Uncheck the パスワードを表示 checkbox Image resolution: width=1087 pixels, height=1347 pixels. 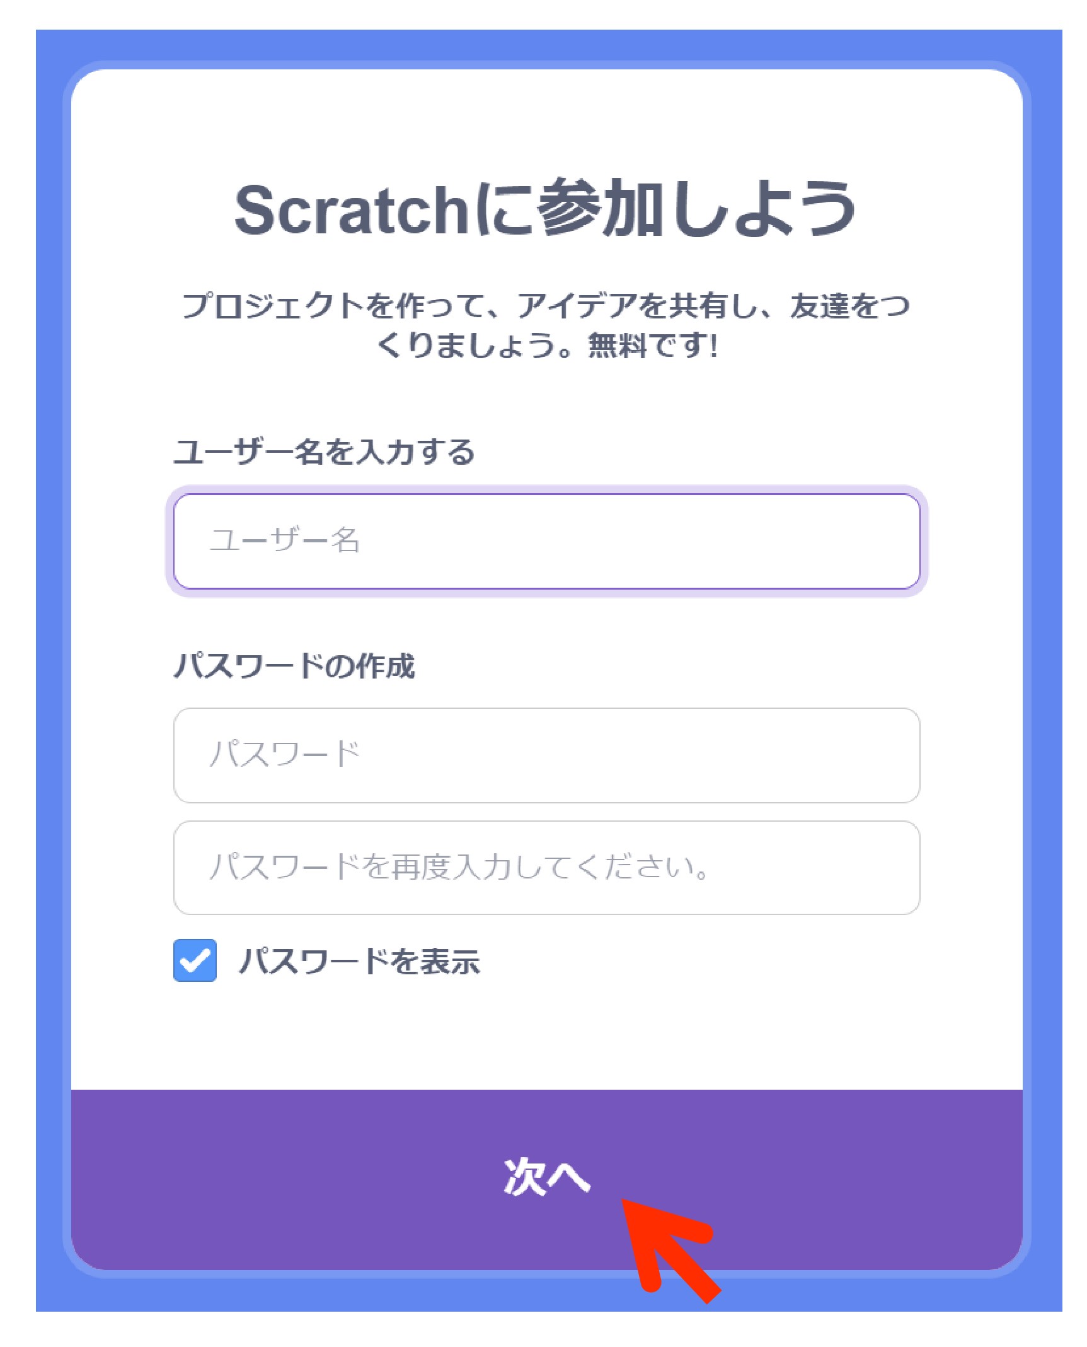tap(195, 960)
